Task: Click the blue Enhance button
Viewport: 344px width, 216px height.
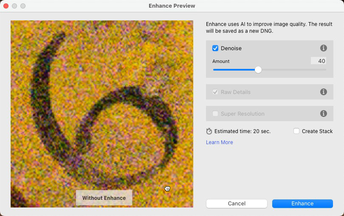Action: point(302,204)
